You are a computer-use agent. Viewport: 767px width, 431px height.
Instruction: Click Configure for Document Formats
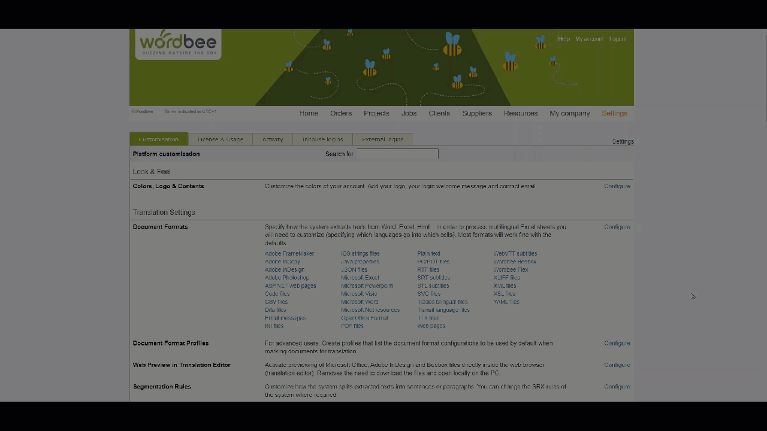pos(617,227)
